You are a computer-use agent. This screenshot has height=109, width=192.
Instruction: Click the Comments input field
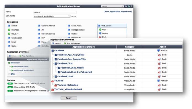pos(52,16)
